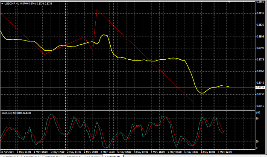Click the stochastic 100 level label
The image size is (267, 157).
[x=258, y=113]
